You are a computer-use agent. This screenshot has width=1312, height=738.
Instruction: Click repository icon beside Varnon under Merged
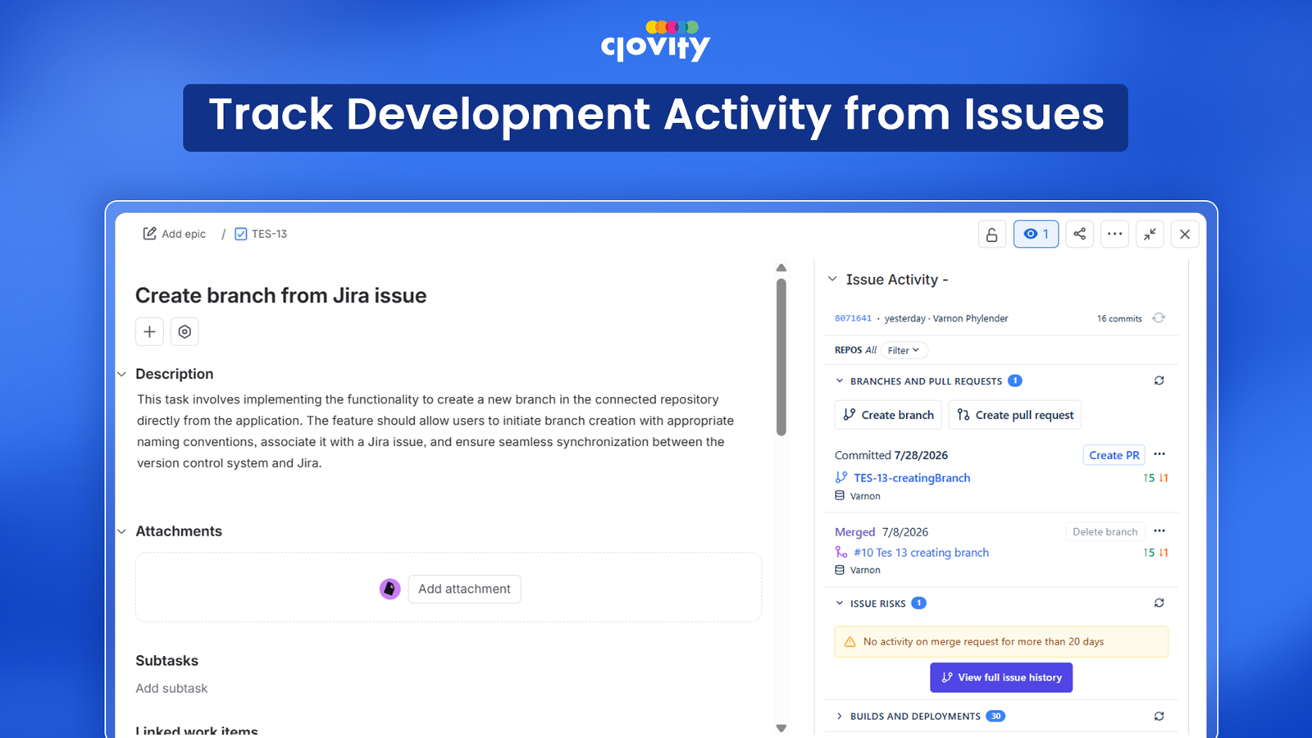tap(840, 570)
